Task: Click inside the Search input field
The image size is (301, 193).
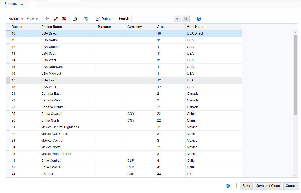Action: tap(153, 19)
